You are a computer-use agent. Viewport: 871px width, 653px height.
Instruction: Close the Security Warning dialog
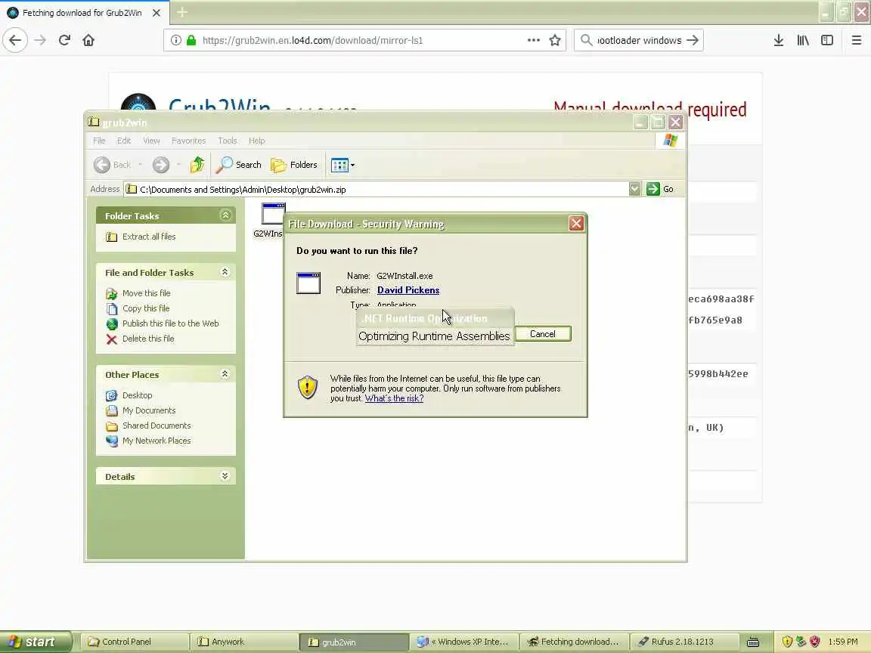click(x=576, y=223)
